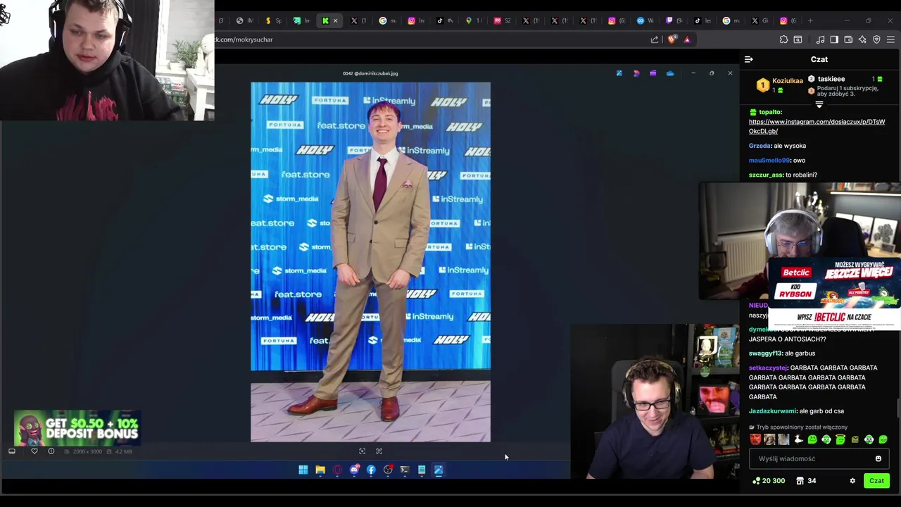This screenshot has width=901, height=507.
Task: Send message with the green Czat button
Action: tap(876, 481)
